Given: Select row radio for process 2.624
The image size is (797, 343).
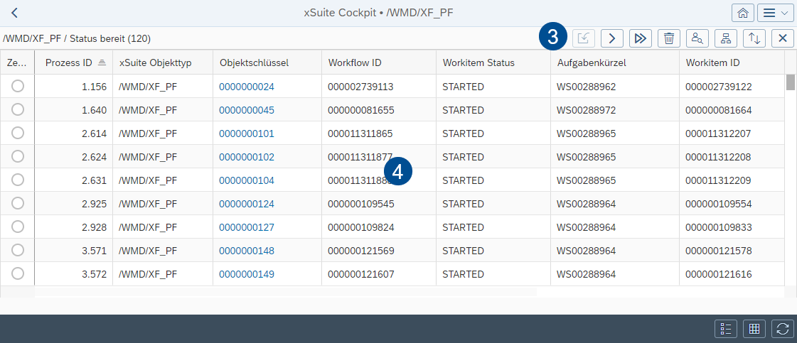Looking at the screenshot, I should pos(18,156).
